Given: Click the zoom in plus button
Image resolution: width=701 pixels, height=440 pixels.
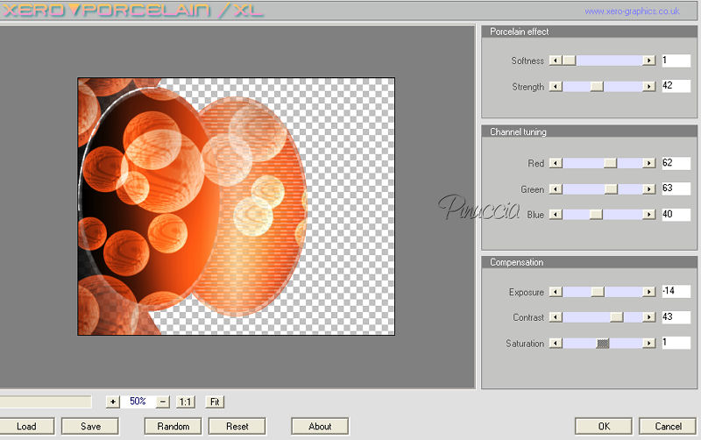Looking at the screenshot, I should click(112, 401).
